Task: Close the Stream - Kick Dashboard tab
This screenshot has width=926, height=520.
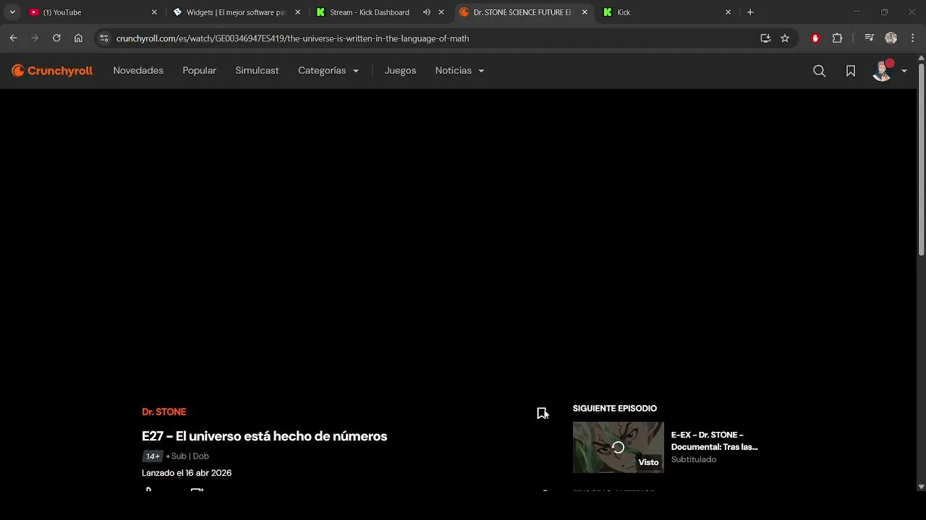Action: tap(441, 12)
